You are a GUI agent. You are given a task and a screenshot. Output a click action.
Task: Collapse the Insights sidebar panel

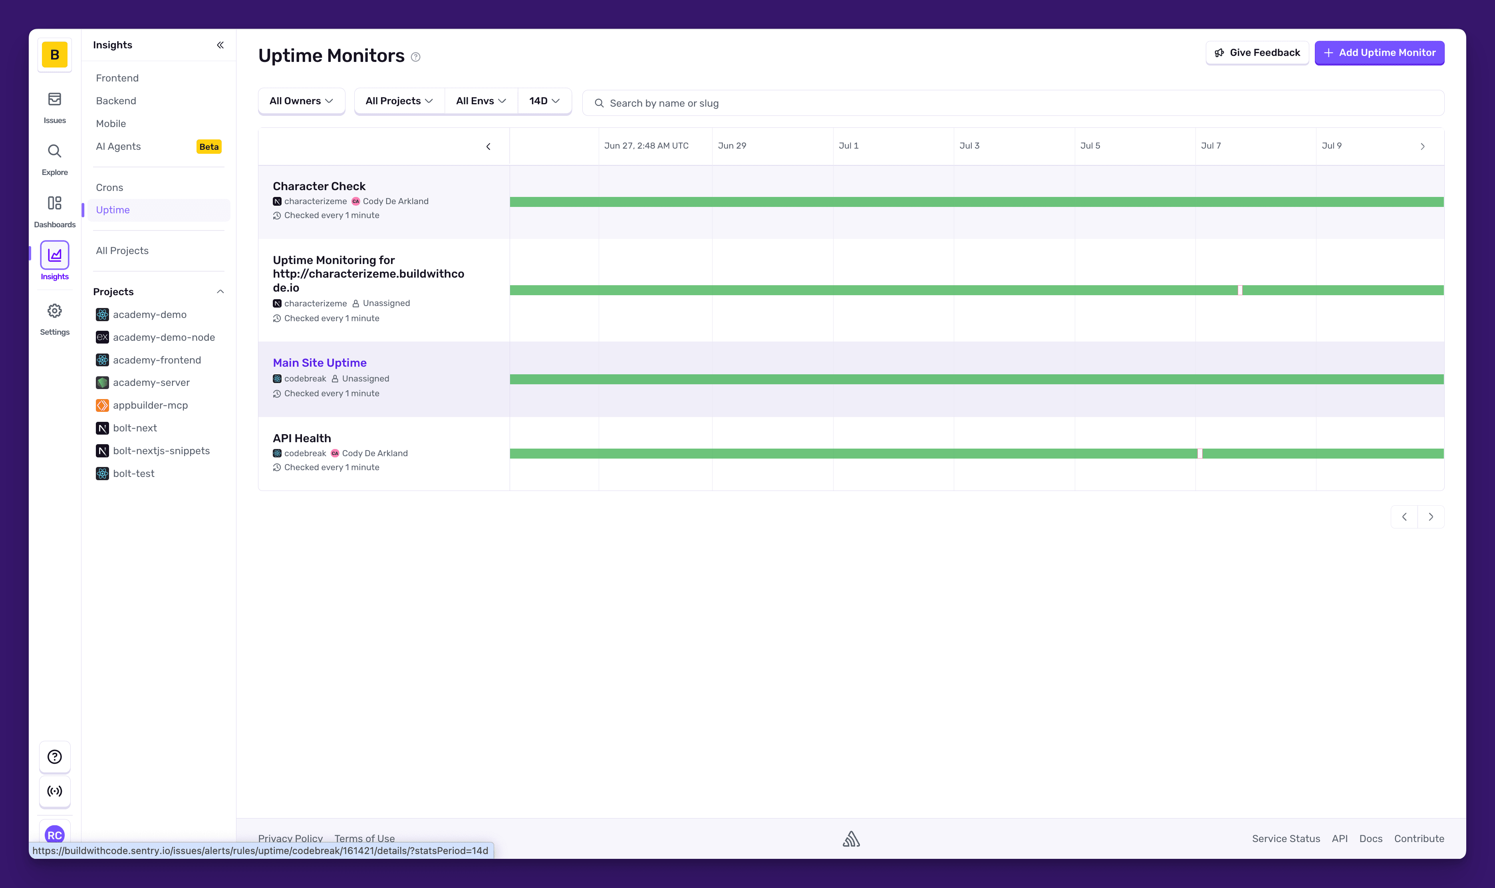(220, 45)
